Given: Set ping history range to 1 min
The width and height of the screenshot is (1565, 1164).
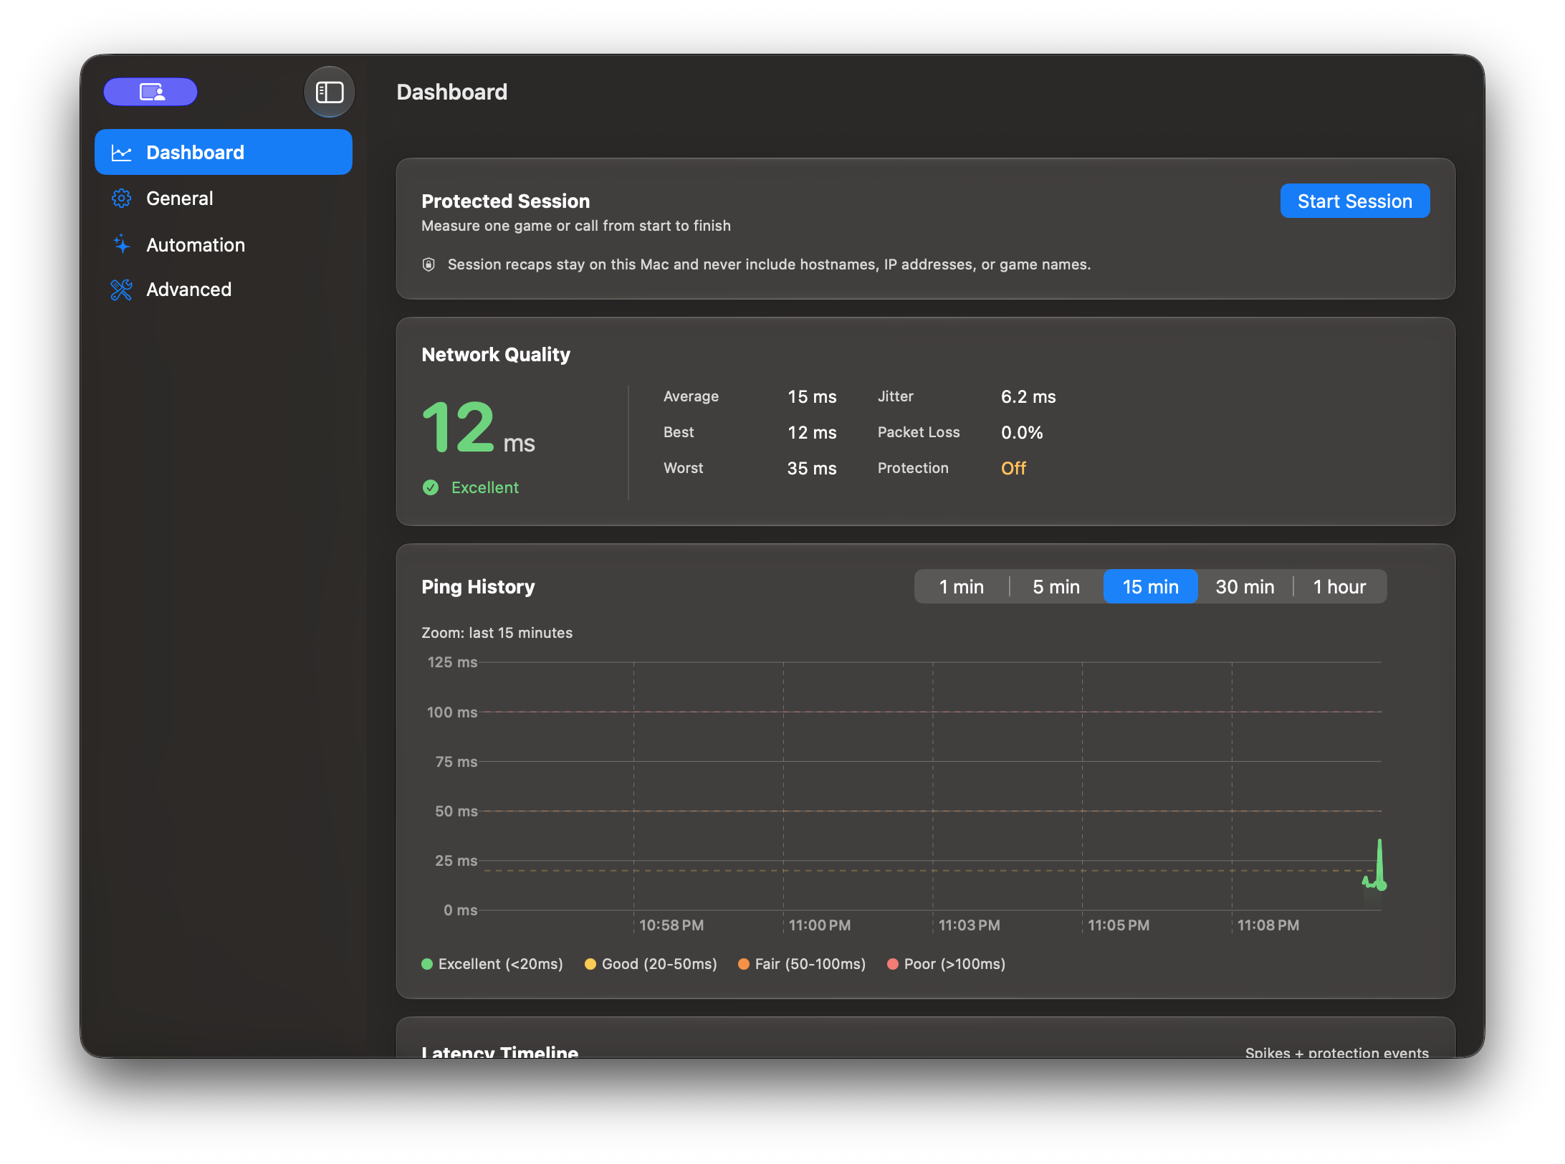Looking at the screenshot, I should tap(961, 586).
